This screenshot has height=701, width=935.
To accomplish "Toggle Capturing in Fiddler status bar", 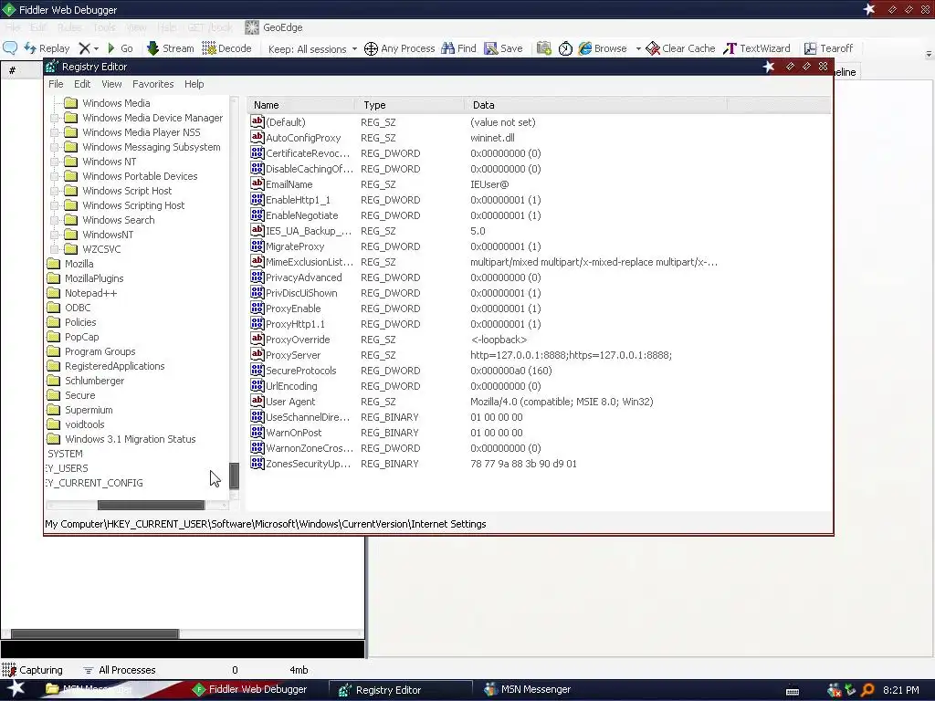I will pos(33,670).
